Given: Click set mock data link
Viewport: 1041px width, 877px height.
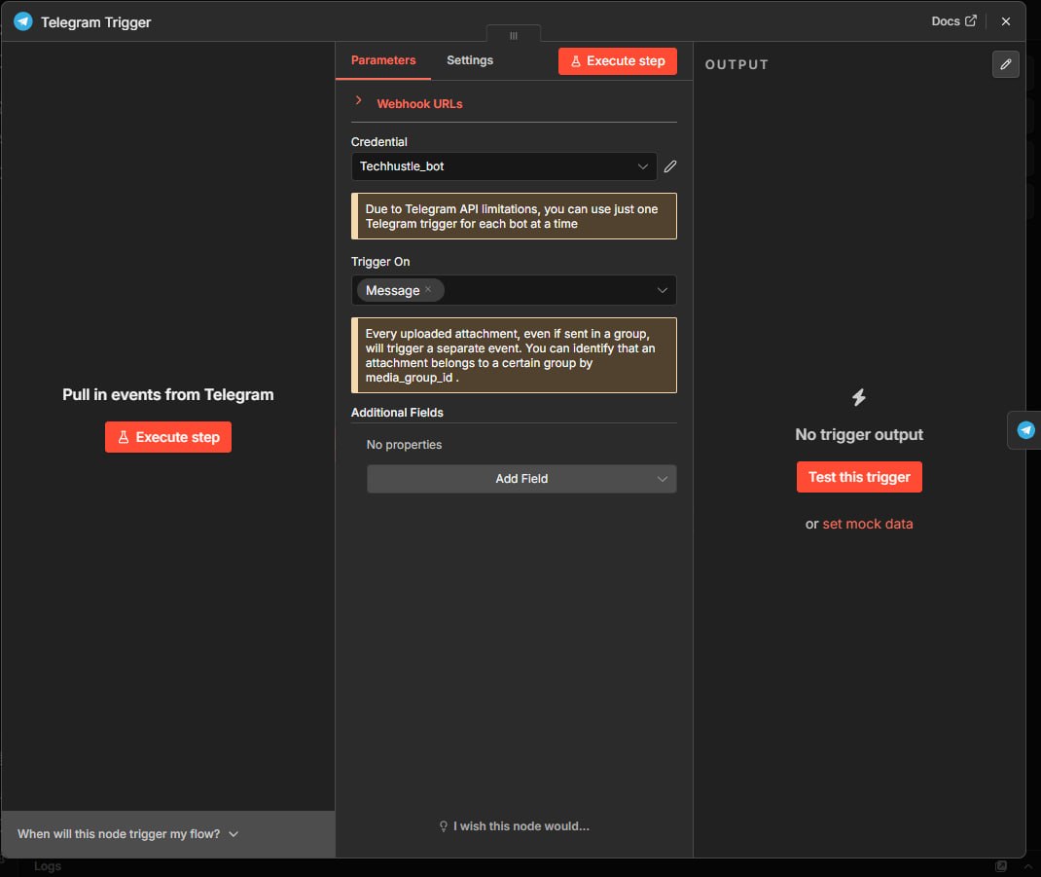Looking at the screenshot, I should (868, 525).
